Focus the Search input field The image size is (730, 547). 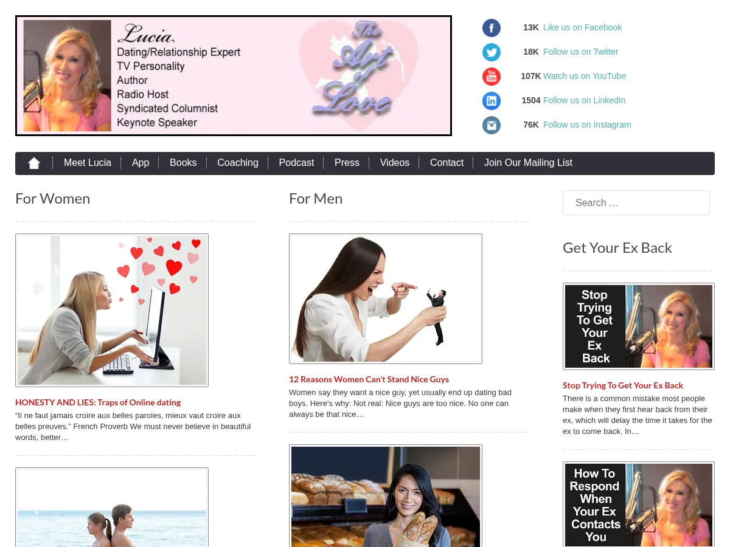(x=636, y=202)
